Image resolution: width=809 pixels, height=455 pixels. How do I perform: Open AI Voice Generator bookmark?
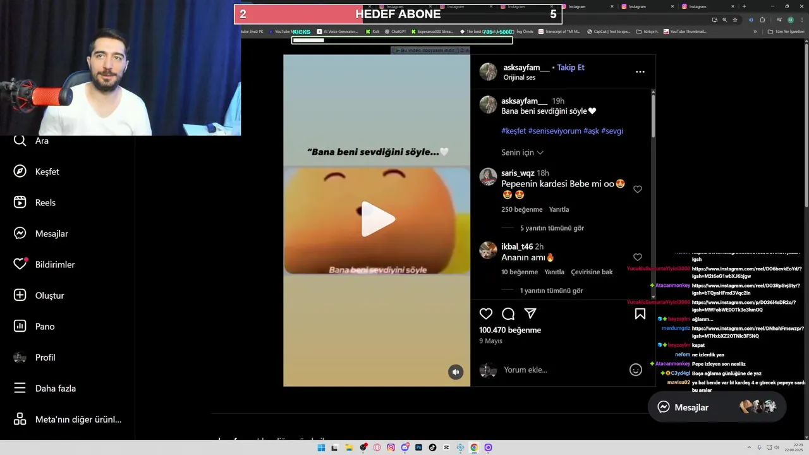[338, 32]
